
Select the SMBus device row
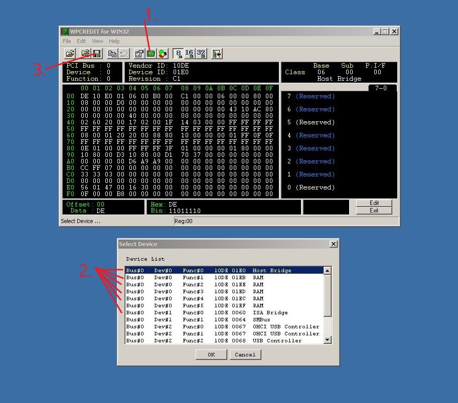click(x=224, y=319)
